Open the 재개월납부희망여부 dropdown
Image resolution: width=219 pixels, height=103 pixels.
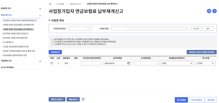[x=177, y=63]
